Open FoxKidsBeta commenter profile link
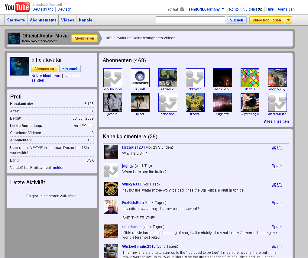Screen dimensions: 308x258 (133, 203)
